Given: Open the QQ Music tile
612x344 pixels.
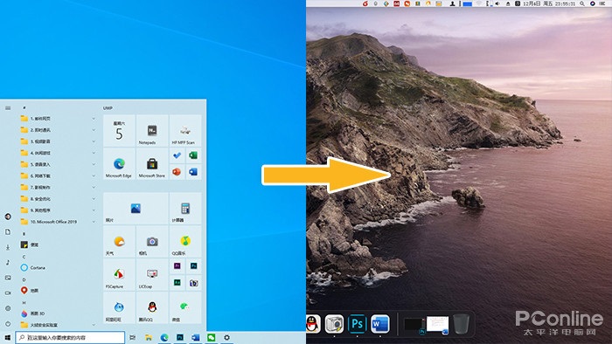Looking at the screenshot, I should pyautogui.click(x=185, y=241).
